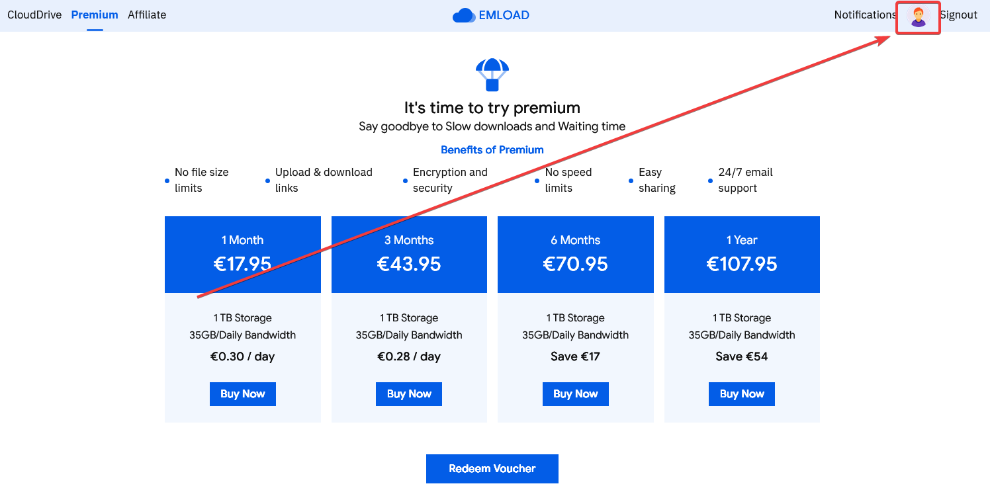The image size is (990, 492).
Task: Switch to the CloudDrive tab
Action: (x=34, y=15)
